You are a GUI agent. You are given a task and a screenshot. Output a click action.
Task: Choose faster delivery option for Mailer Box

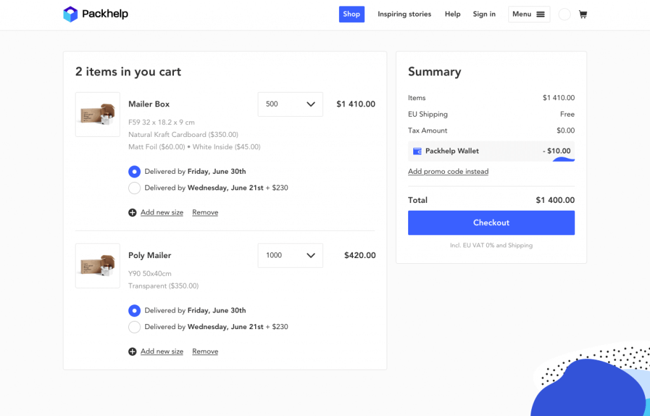134,188
